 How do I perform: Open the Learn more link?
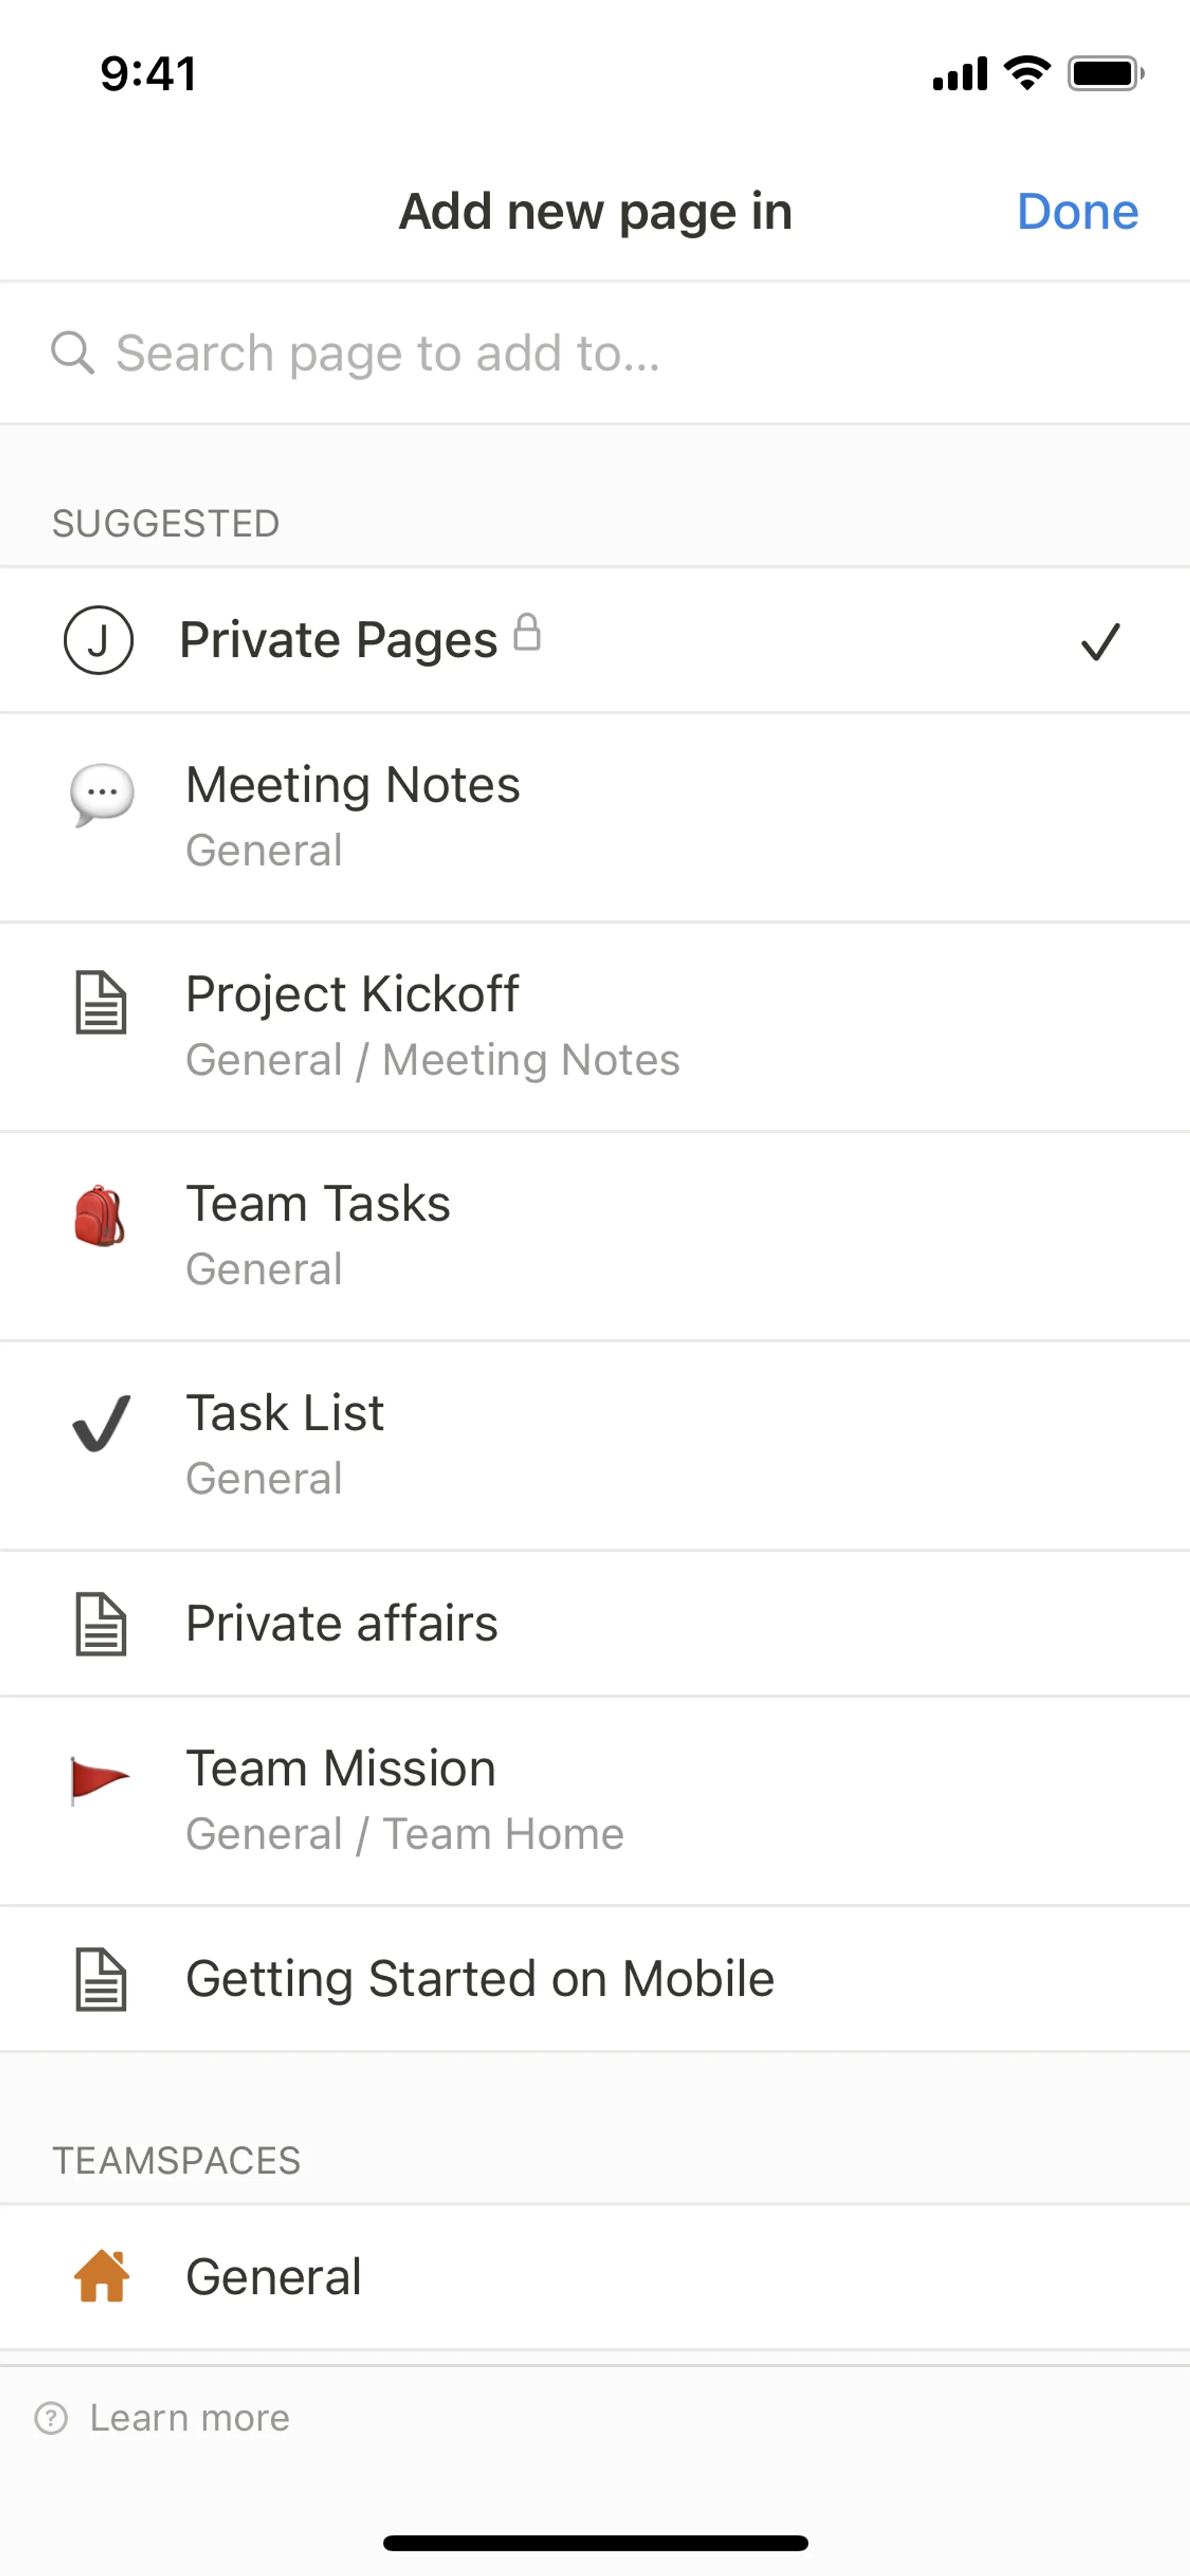189,2418
